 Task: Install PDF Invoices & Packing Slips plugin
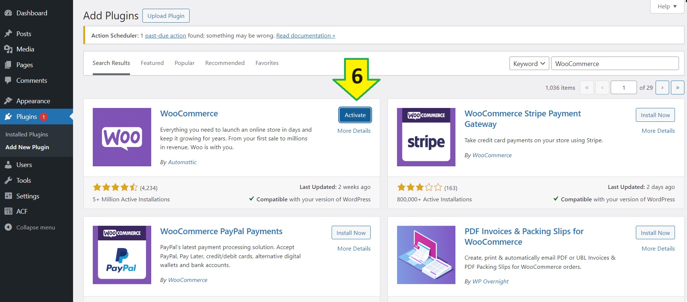(x=655, y=233)
